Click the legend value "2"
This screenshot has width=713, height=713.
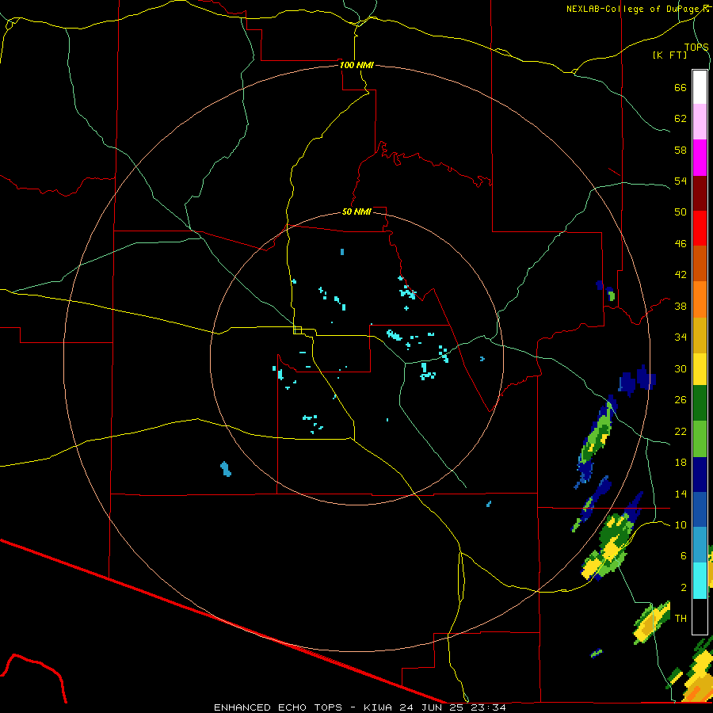click(x=683, y=588)
